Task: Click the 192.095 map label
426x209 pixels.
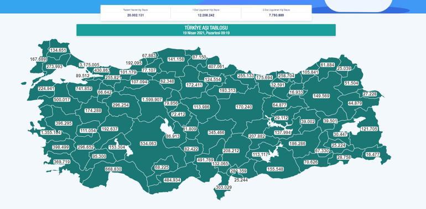Action: pyautogui.click(x=134, y=63)
